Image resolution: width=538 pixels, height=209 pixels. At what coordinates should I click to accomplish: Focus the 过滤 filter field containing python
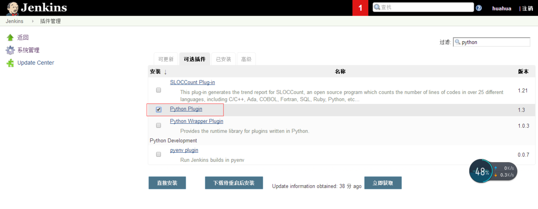(492, 42)
